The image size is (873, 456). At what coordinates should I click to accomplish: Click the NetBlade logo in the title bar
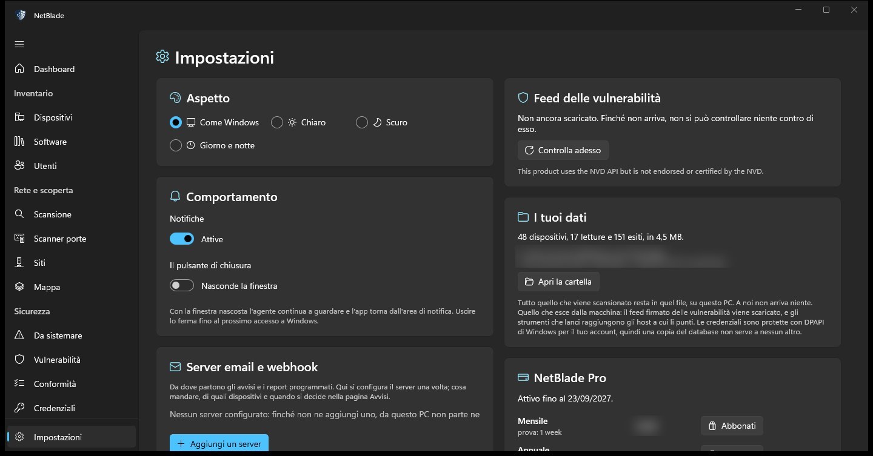click(21, 15)
